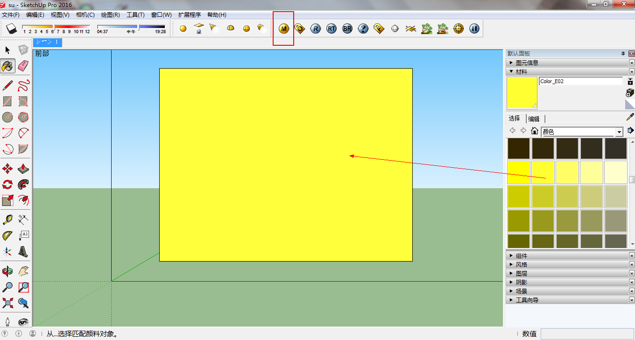Activate the Paint Bucket tool
Viewport: 635px width, 340px height.
tap(7, 66)
